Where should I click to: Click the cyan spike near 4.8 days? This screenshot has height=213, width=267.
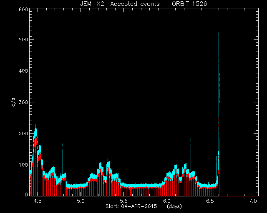pos(63,158)
